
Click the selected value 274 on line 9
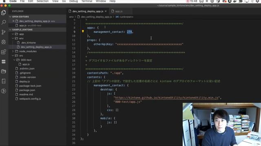(130, 32)
